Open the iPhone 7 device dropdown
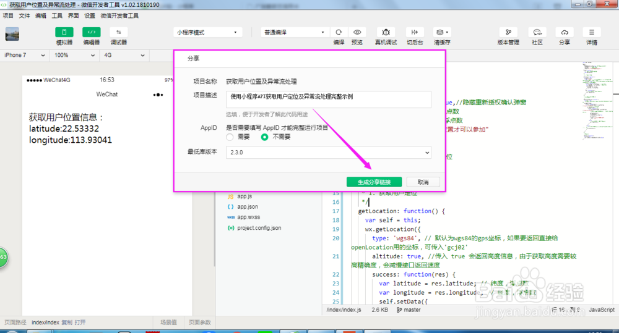 (25, 55)
